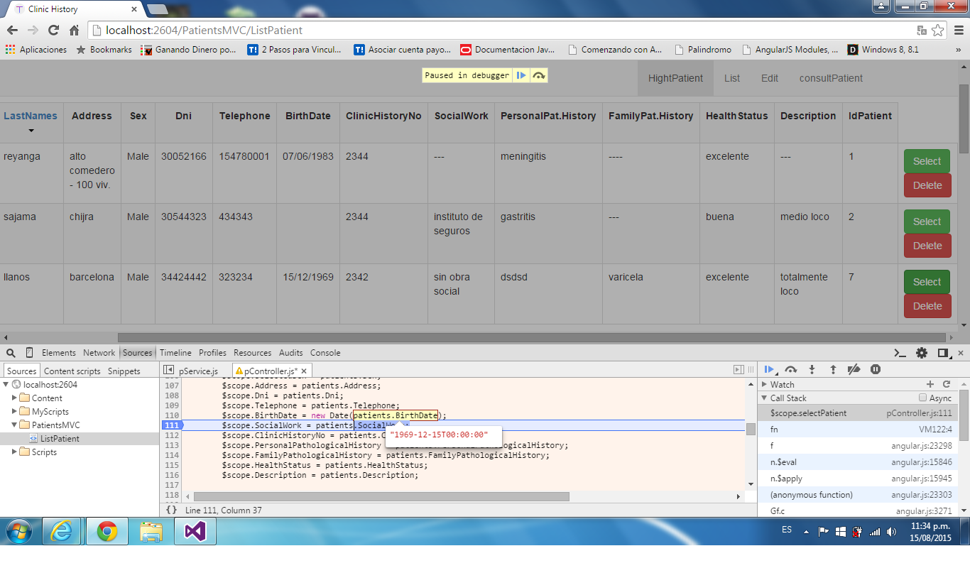Click Select button for sajama row
Viewport: 970px width, 568px height.
tap(927, 222)
